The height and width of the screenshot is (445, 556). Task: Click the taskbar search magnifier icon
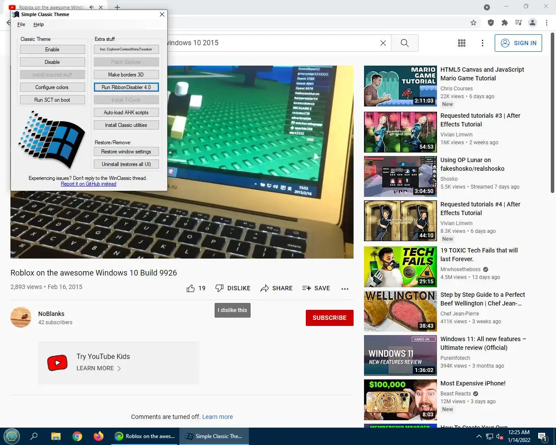tap(34, 436)
